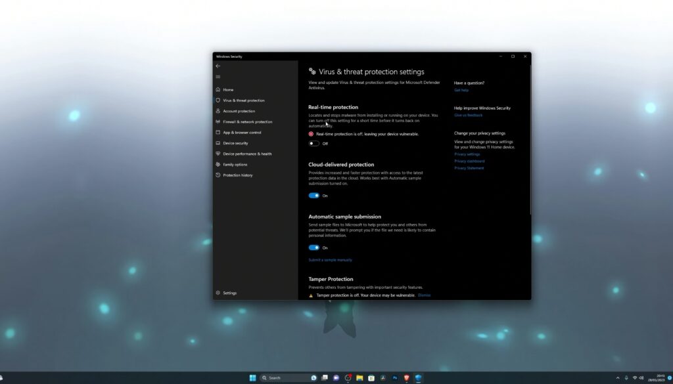Open the Home section
Screen dimensions: 673x384
(x=228, y=89)
